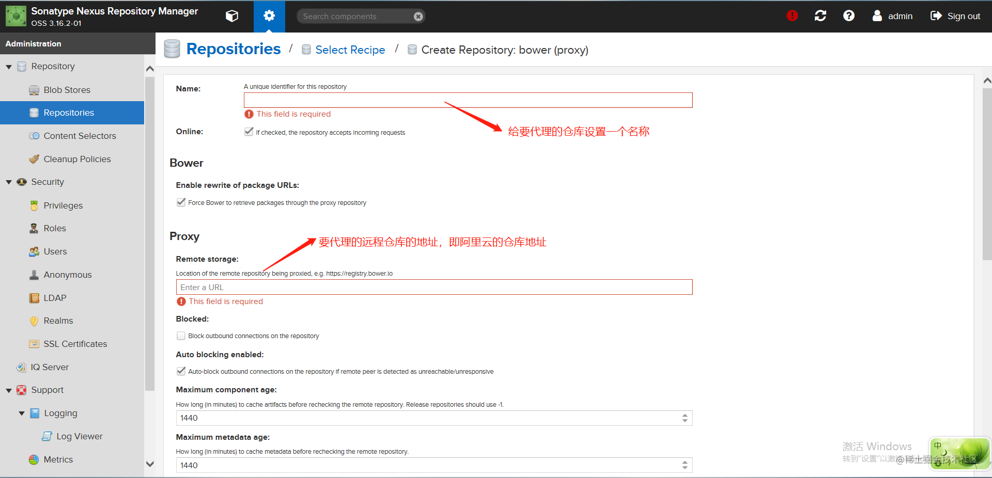Clear the Search components field
Screen dimensions: 992x478
coord(419,17)
